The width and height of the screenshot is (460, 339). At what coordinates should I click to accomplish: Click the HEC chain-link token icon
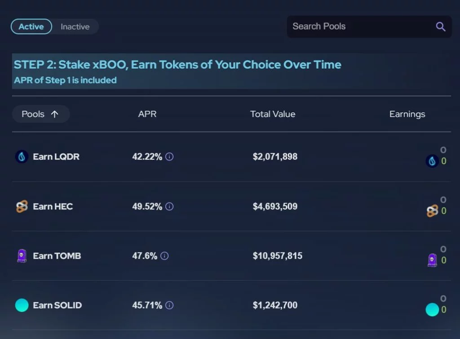pos(22,206)
